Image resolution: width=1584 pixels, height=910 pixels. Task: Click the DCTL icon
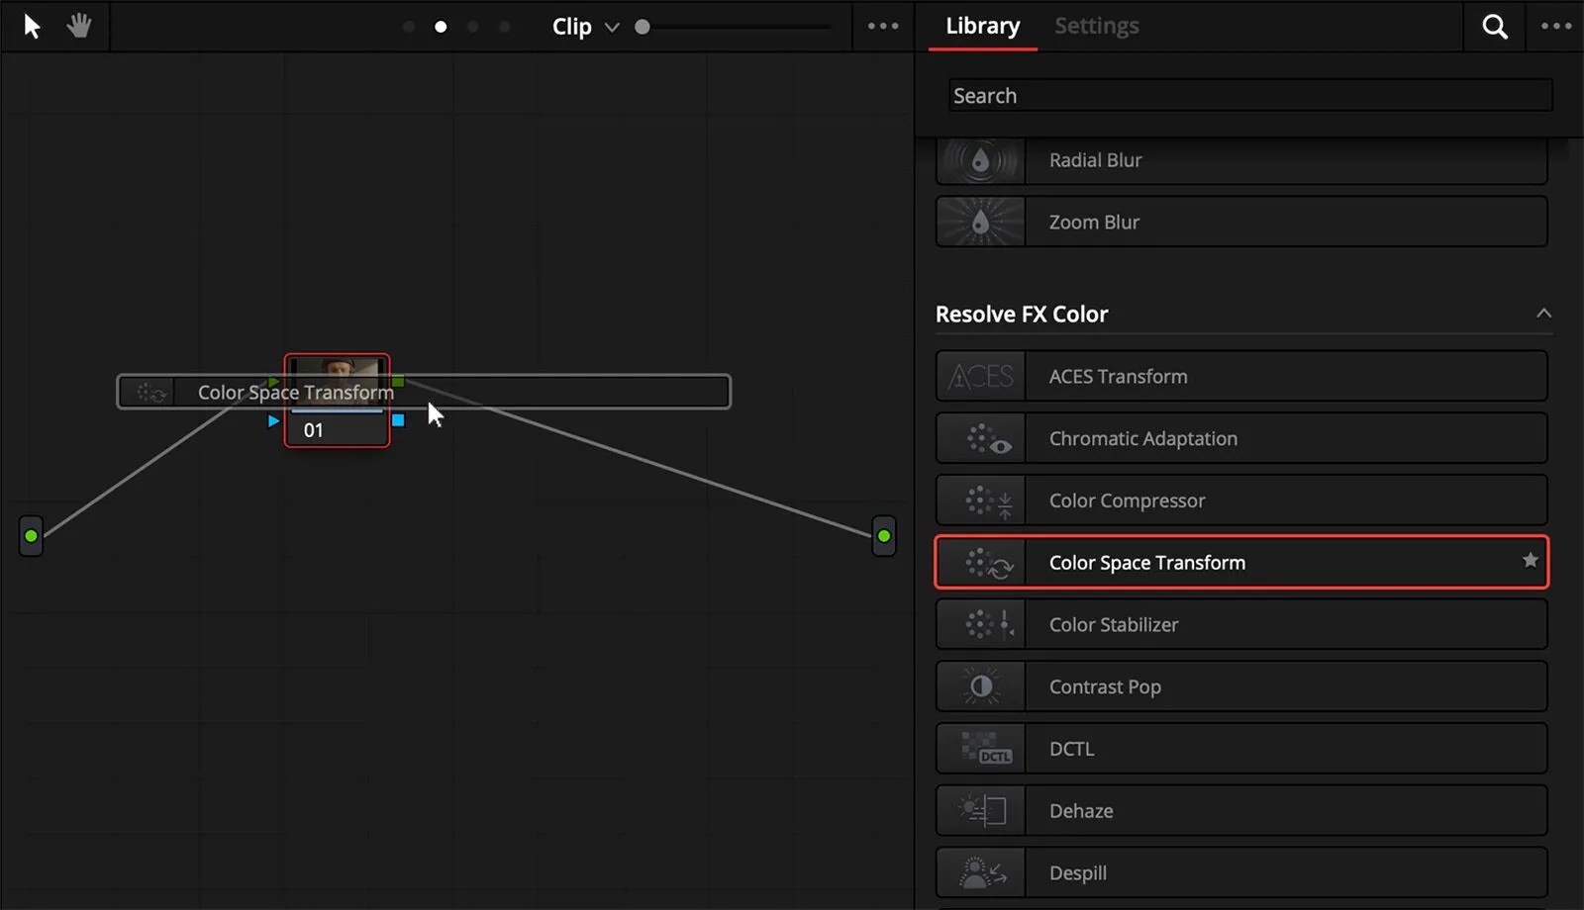click(x=980, y=749)
